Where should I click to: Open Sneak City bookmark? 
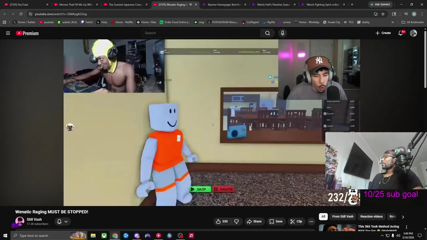coord(332,22)
